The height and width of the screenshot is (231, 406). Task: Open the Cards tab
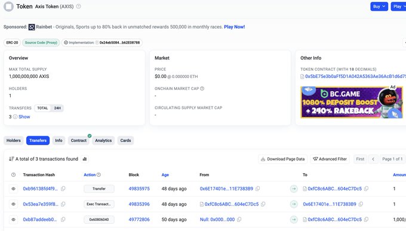click(125, 141)
